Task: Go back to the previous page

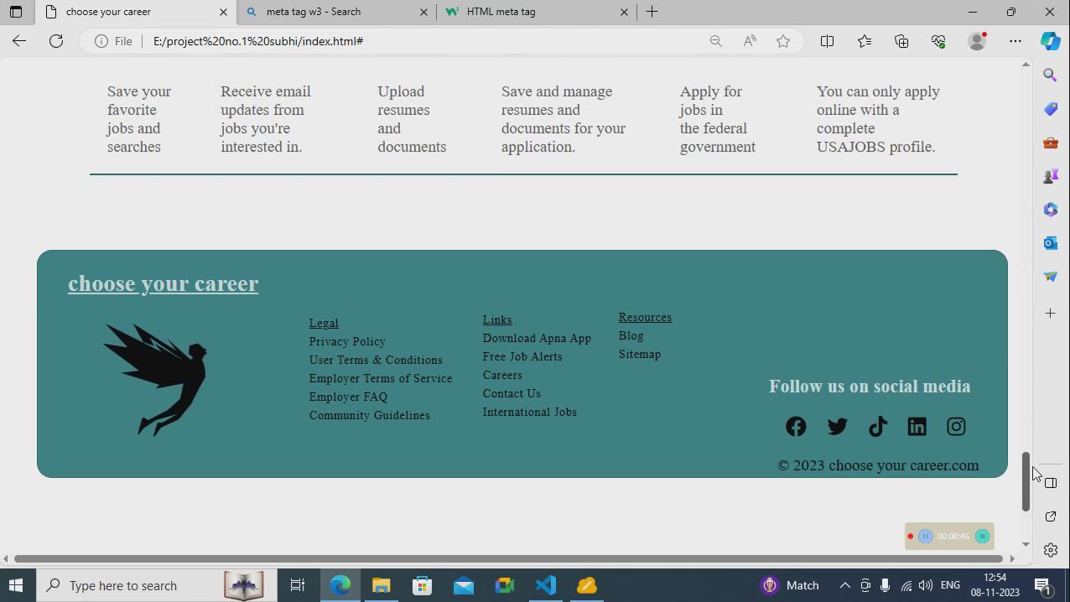Action: (19, 41)
